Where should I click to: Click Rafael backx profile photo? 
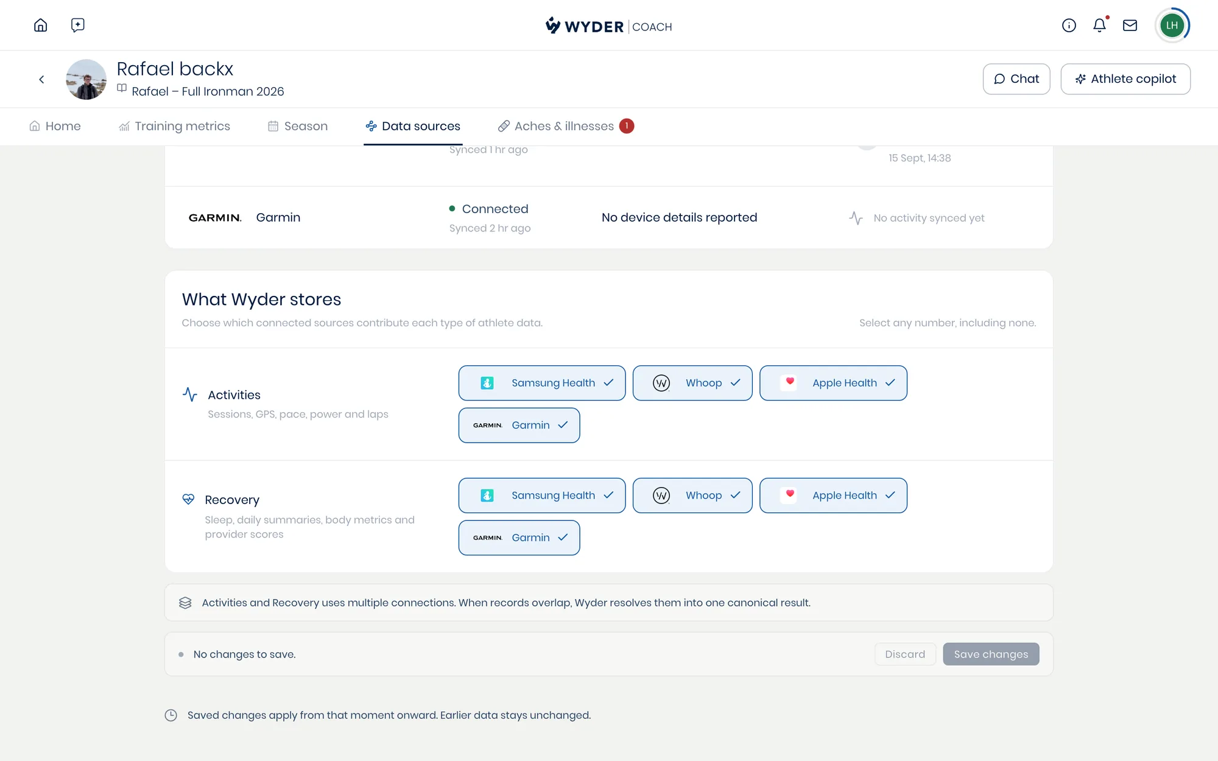(86, 79)
